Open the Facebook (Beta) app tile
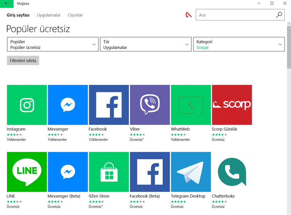 150,172
